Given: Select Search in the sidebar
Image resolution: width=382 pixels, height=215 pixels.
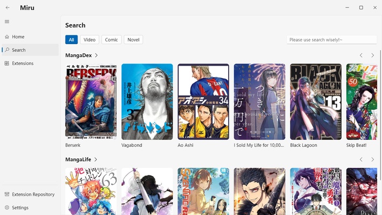Looking at the screenshot, I should point(19,50).
